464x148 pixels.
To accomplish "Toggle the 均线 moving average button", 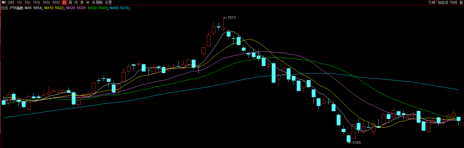I will click(454, 2).
